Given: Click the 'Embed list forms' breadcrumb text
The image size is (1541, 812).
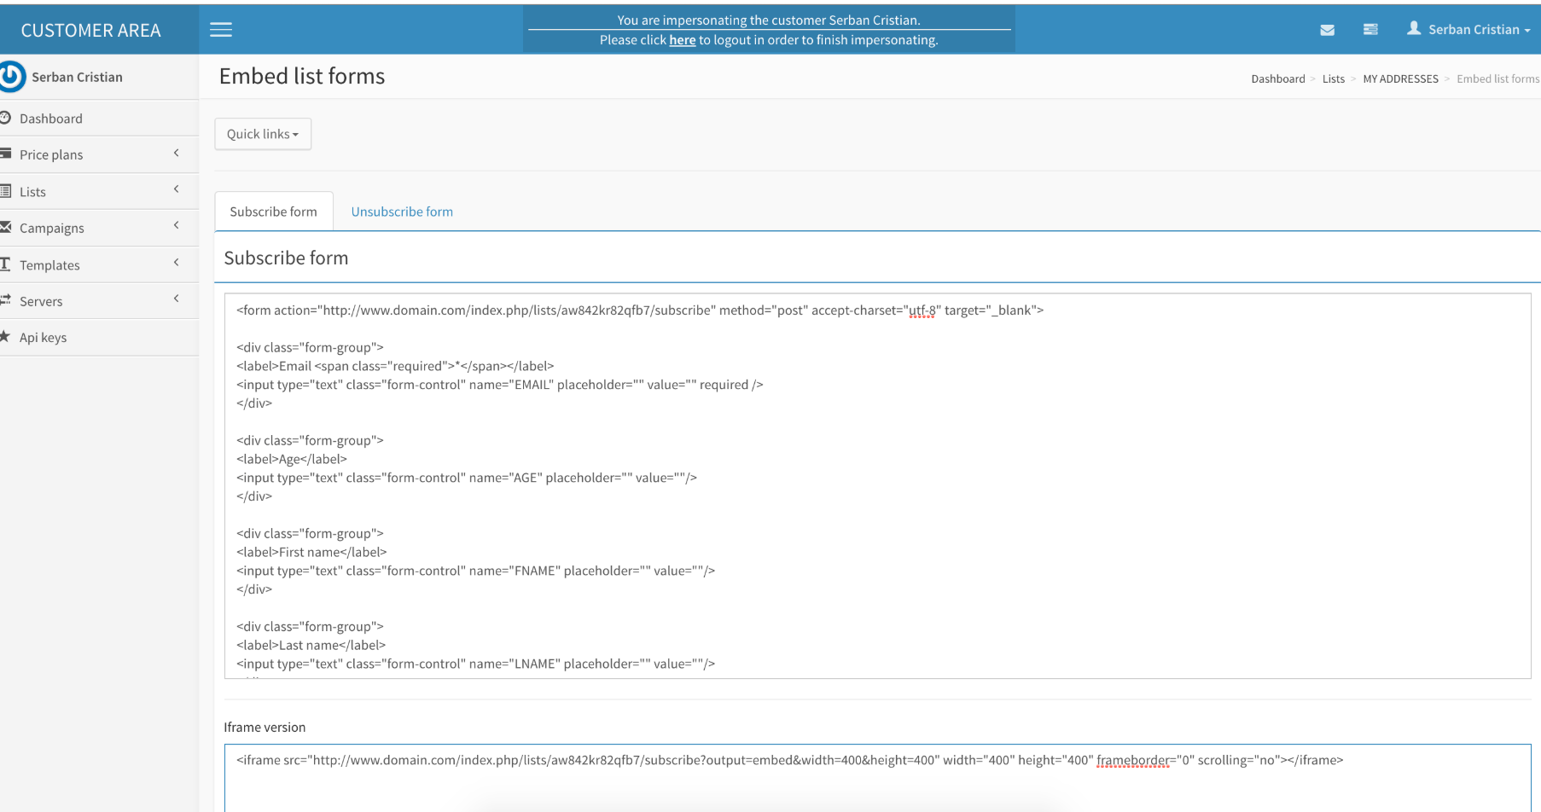Looking at the screenshot, I should 1497,78.
